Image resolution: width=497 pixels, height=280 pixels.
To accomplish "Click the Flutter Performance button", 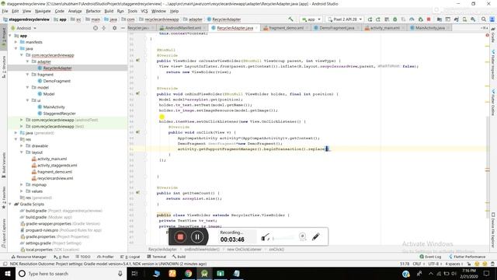I will pos(467,257).
